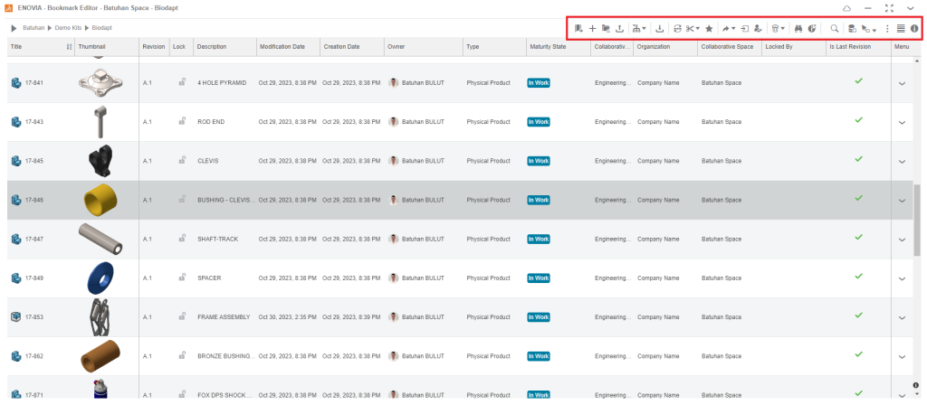Open the trash delete dropdown in toolbar

pyautogui.click(x=779, y=28)
